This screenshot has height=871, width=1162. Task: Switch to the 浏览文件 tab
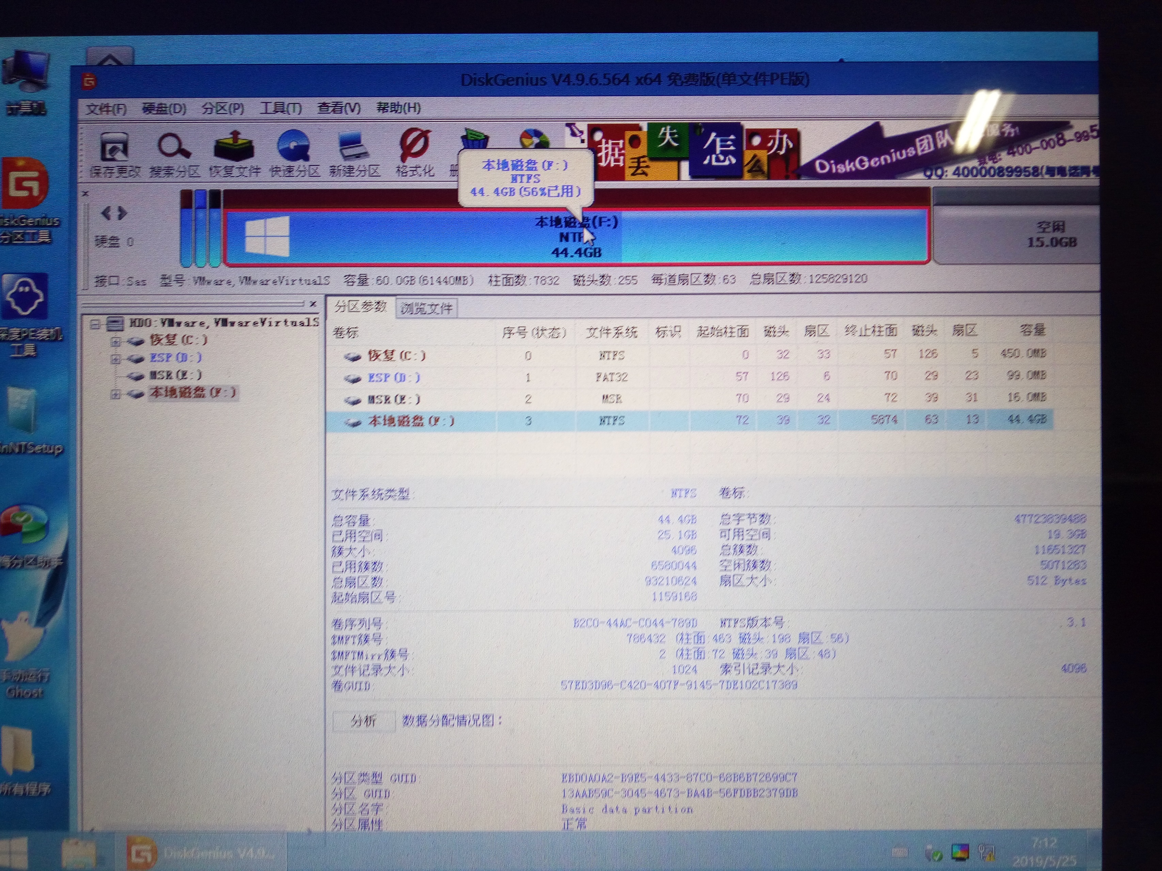426,308
